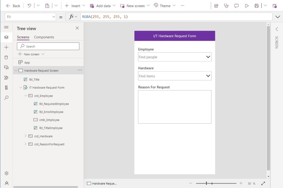283x188 pixels.
Task: Open the Data pane cylinder icon
Action: [x=6, y=58]
